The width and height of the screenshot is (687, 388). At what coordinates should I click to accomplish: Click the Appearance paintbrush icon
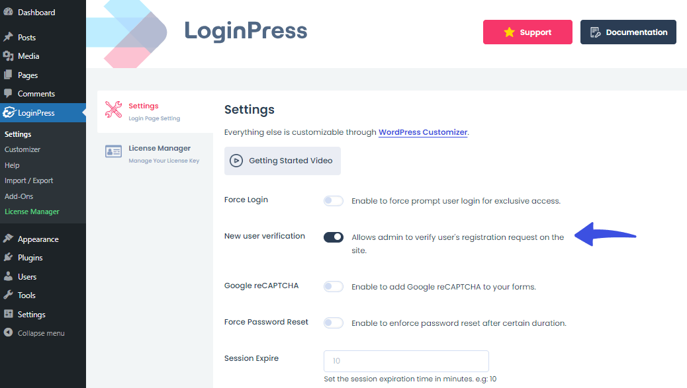[9, 239]
